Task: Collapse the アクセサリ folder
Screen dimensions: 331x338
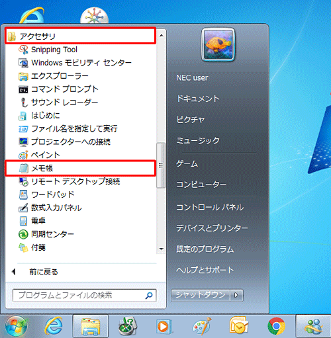Action: [80, 36]
